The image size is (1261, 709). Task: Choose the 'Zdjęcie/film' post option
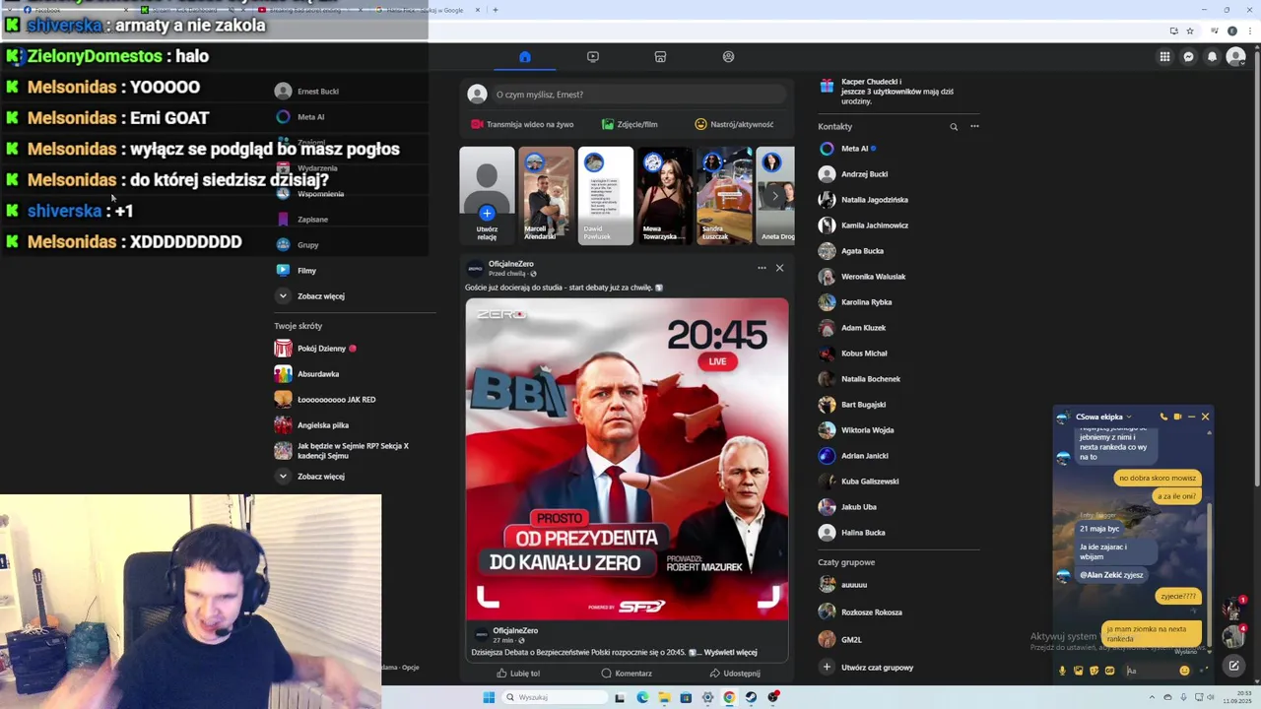[630, 124]
